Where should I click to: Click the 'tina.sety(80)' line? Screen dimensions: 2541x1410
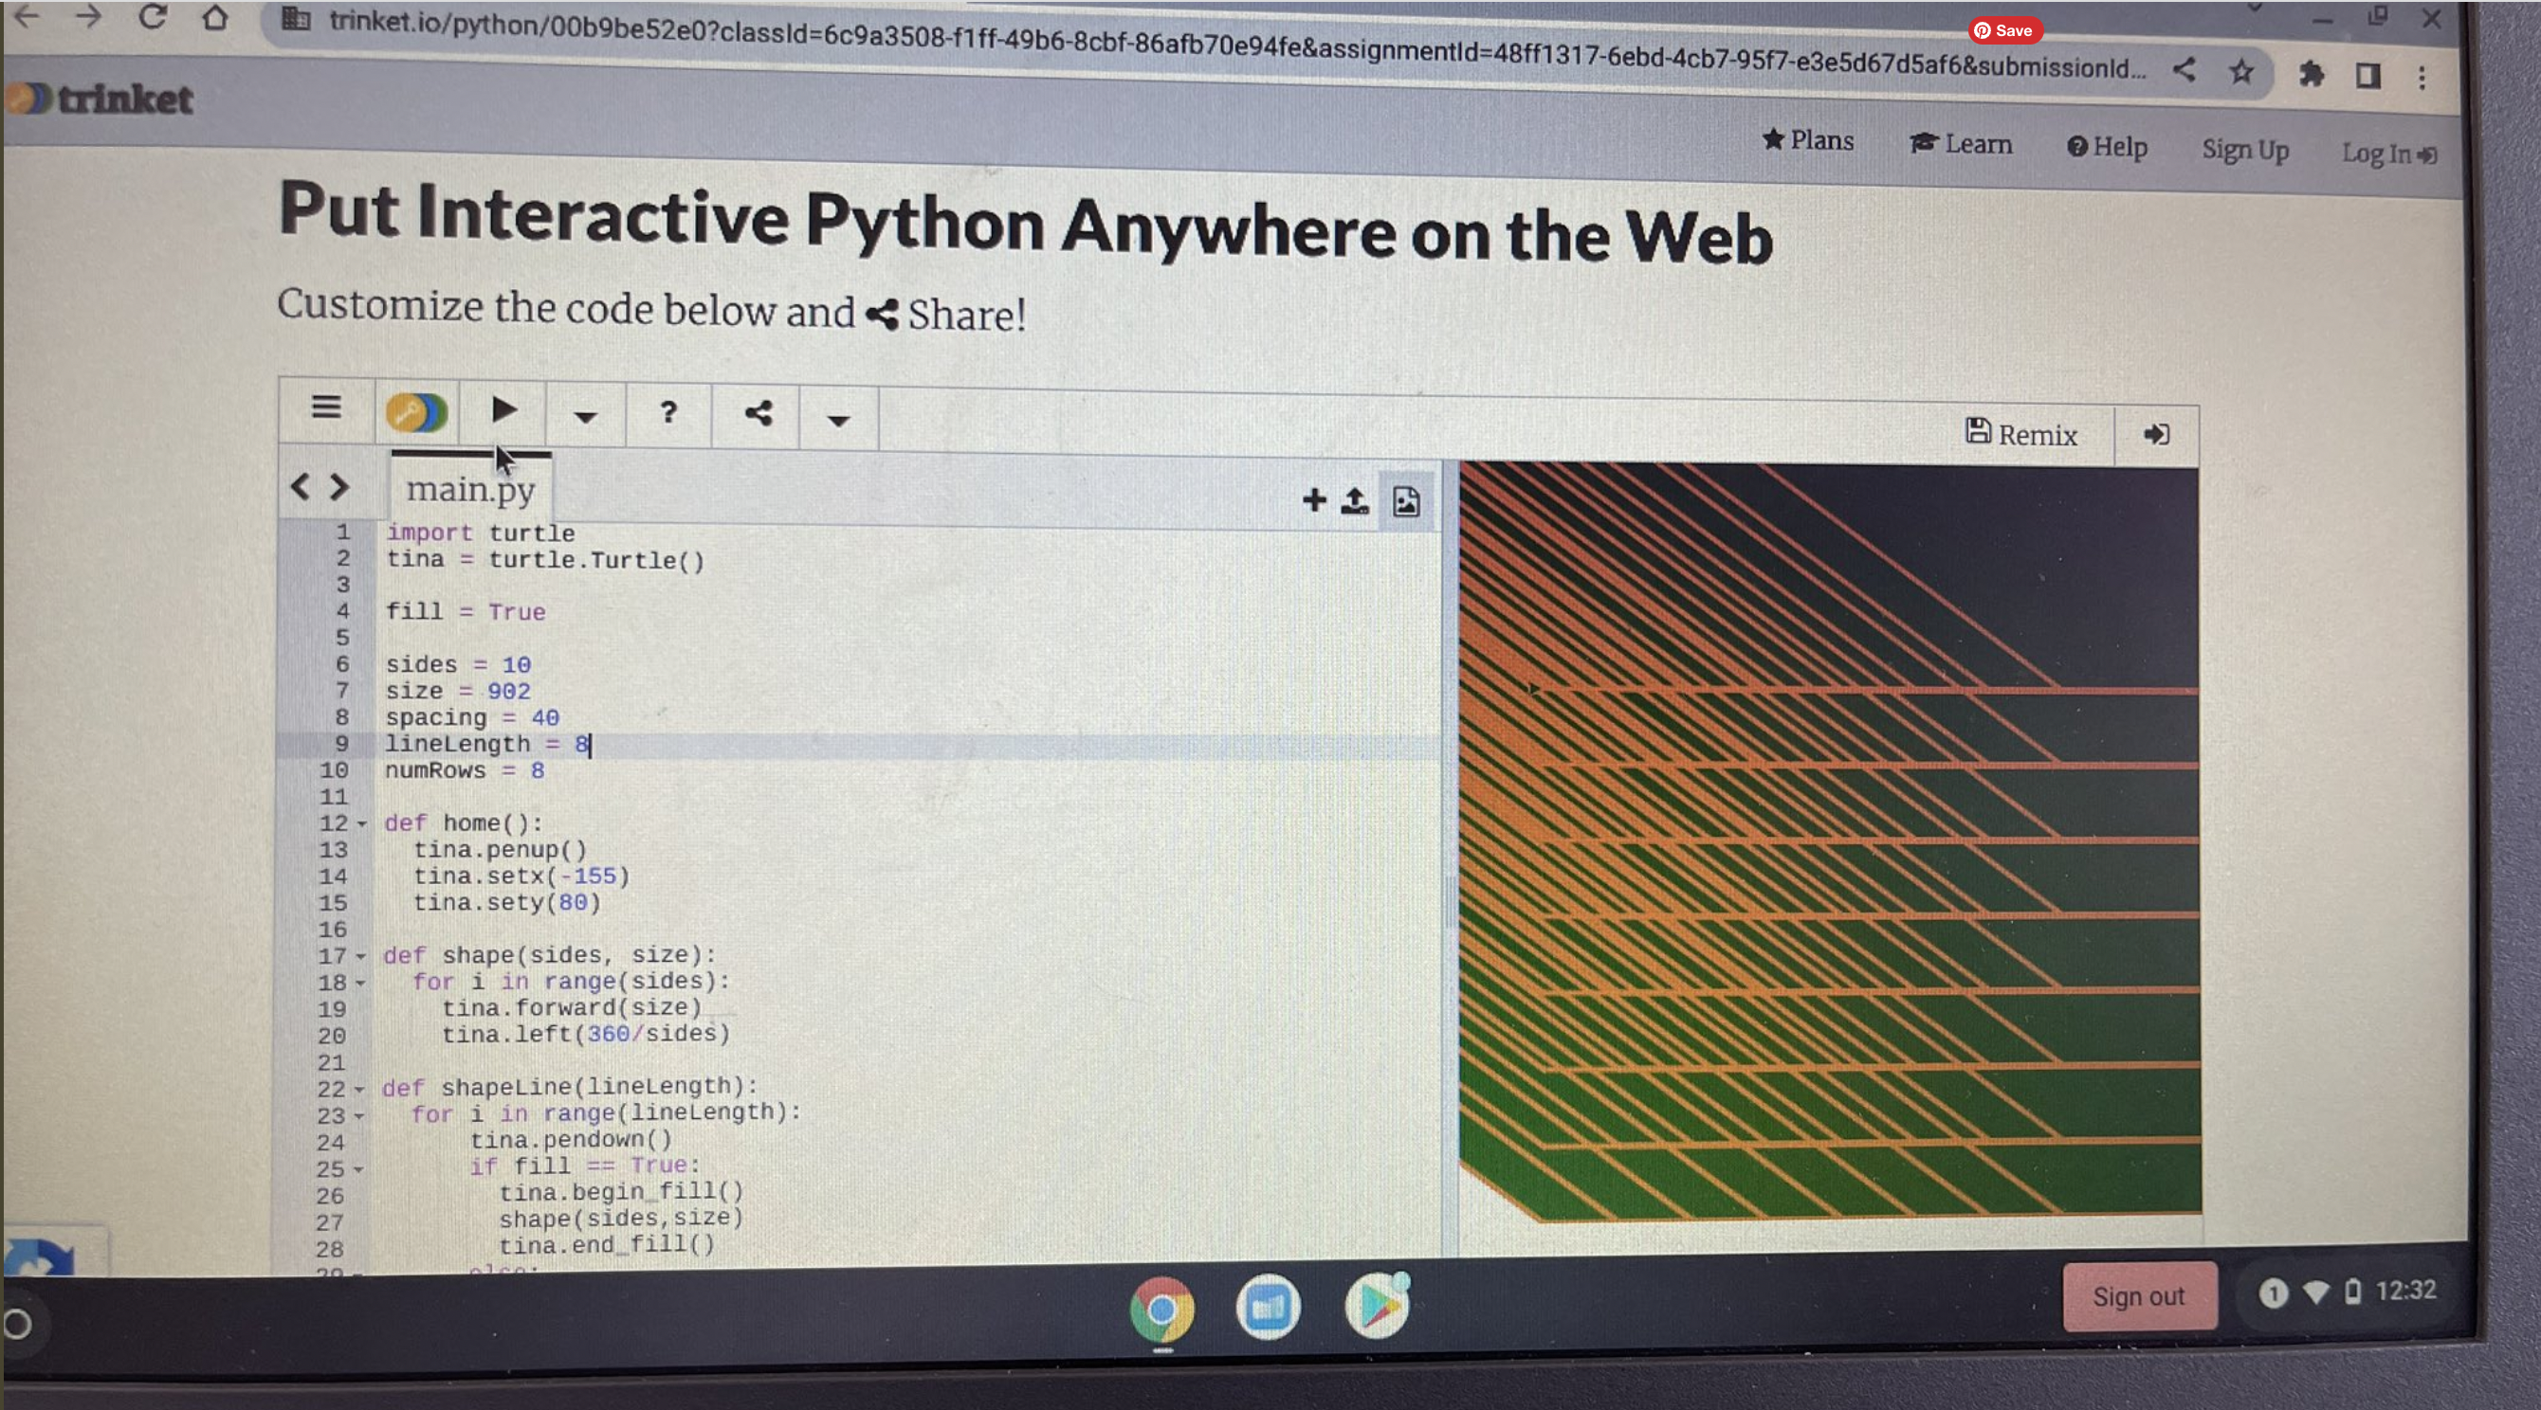point(507,903)
